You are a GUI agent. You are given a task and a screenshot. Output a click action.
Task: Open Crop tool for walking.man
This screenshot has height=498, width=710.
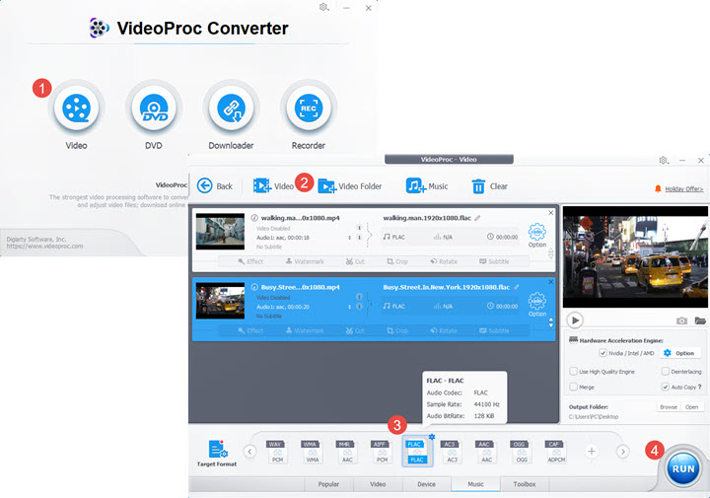click(x=397, y=261)
